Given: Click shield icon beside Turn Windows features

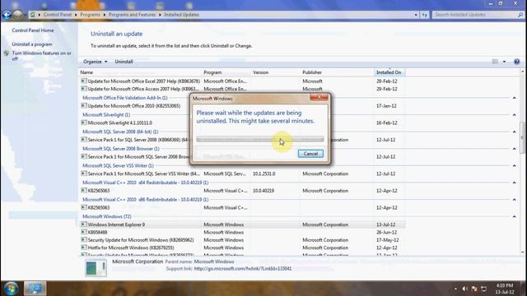Looking at the screenshot, I should [7, 53].
